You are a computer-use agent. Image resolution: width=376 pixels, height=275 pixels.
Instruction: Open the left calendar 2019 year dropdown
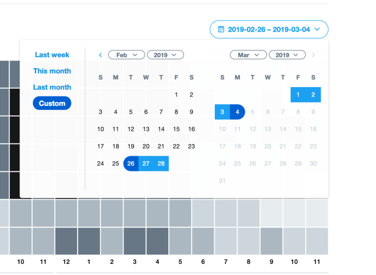point(165,55)
